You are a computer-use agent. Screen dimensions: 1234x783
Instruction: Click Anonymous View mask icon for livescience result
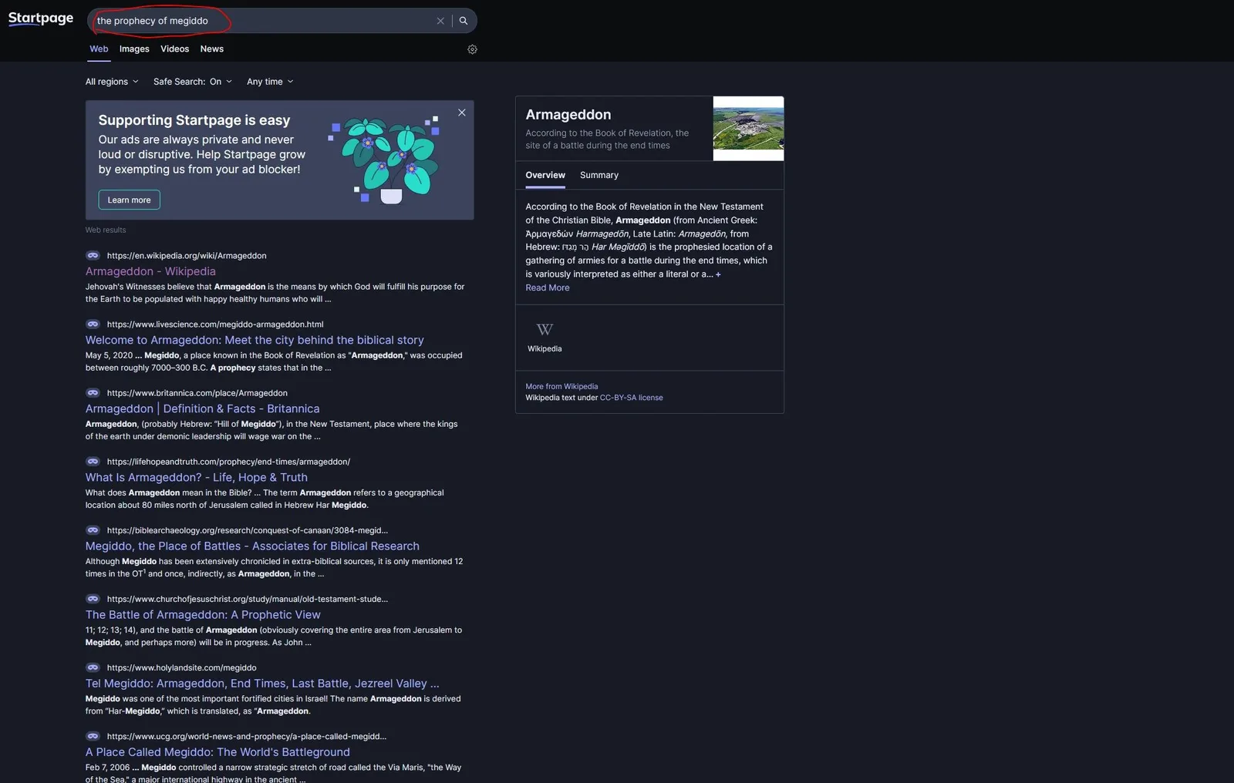(x=93, y=324)
